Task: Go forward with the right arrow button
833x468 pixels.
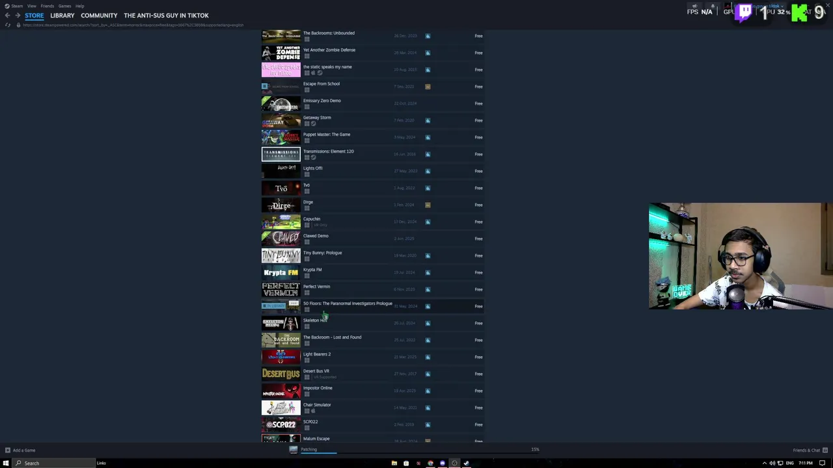Action: [18, 16]
